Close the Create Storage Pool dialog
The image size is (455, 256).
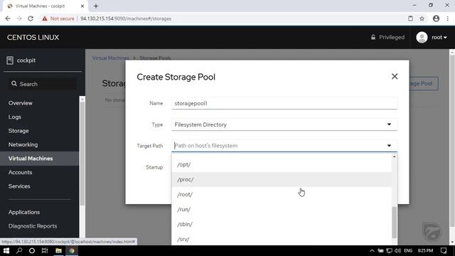(395, 76)
